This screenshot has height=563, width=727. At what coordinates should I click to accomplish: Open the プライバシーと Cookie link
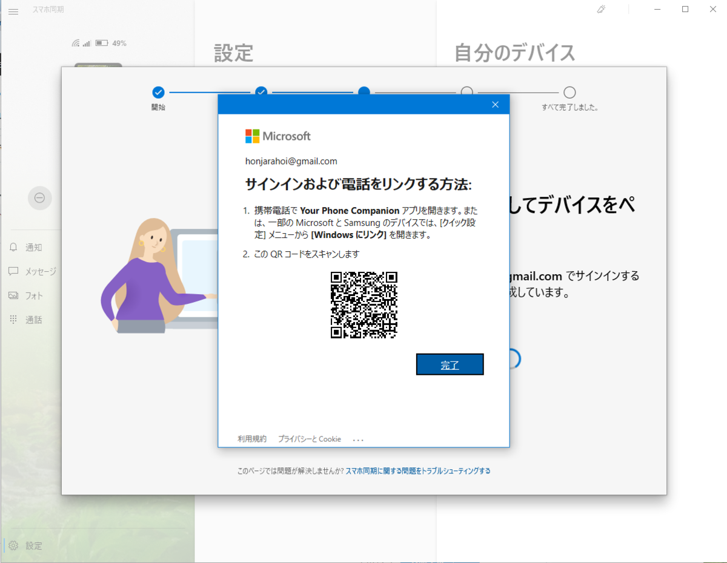pos(310,439)
